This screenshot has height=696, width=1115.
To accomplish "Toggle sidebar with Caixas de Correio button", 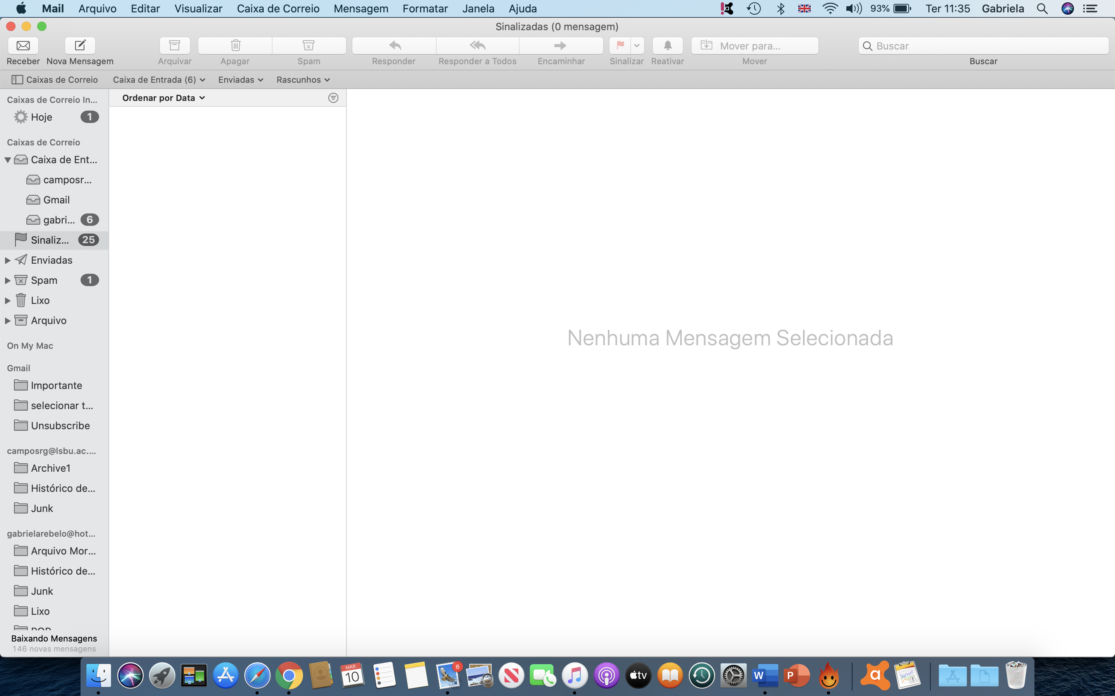I will pyautogui.click(x=54, y=80).
